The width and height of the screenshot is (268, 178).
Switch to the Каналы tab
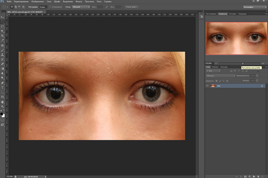coord(215,67)
